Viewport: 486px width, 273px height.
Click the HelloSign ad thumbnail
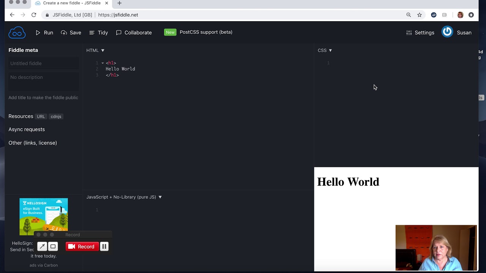coord(44,217)
